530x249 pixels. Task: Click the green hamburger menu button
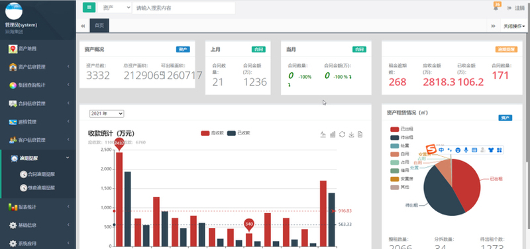(89, 7)
